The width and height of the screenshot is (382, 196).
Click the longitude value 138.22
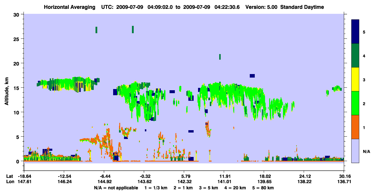point(304,182)
